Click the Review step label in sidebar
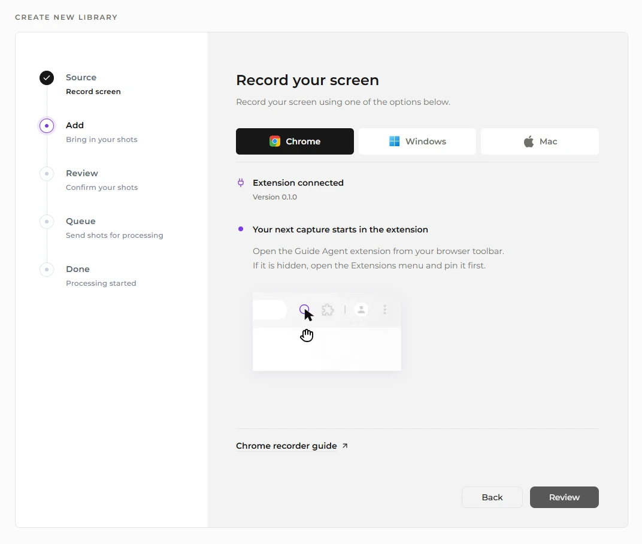Screen dimensions: 642x544 (x=82, y=173)
